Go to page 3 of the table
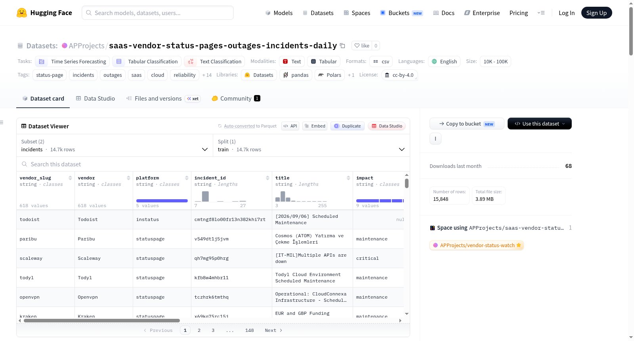Screen dimensions: 634x341 [213, 330]
